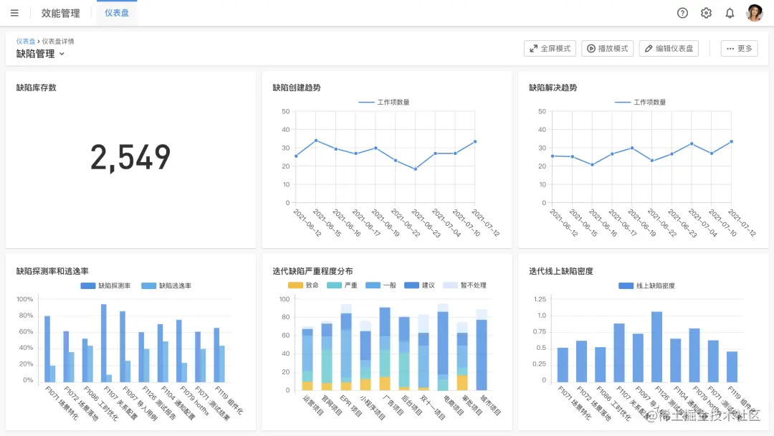
Task: Toggle 缺陷探测率 legend series
Action: [x=105, y=285]
